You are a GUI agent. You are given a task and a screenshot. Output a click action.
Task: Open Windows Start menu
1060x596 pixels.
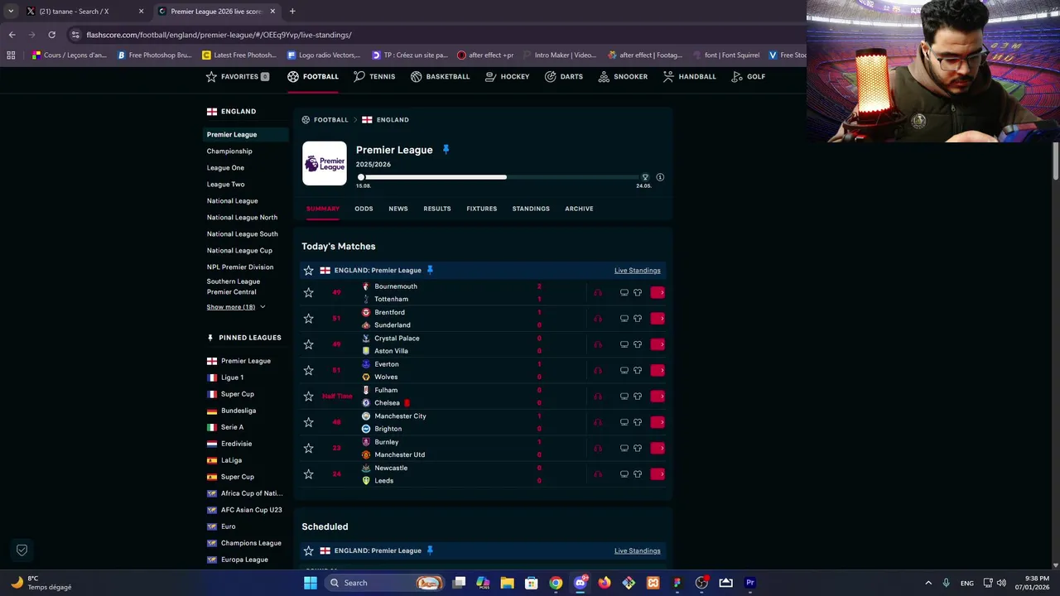coord(311,583)
